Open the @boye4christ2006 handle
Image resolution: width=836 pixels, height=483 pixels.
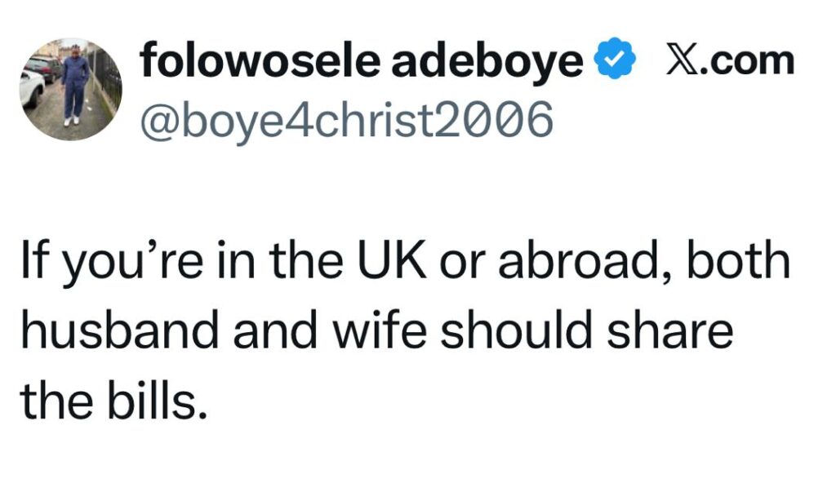[348, 119]
